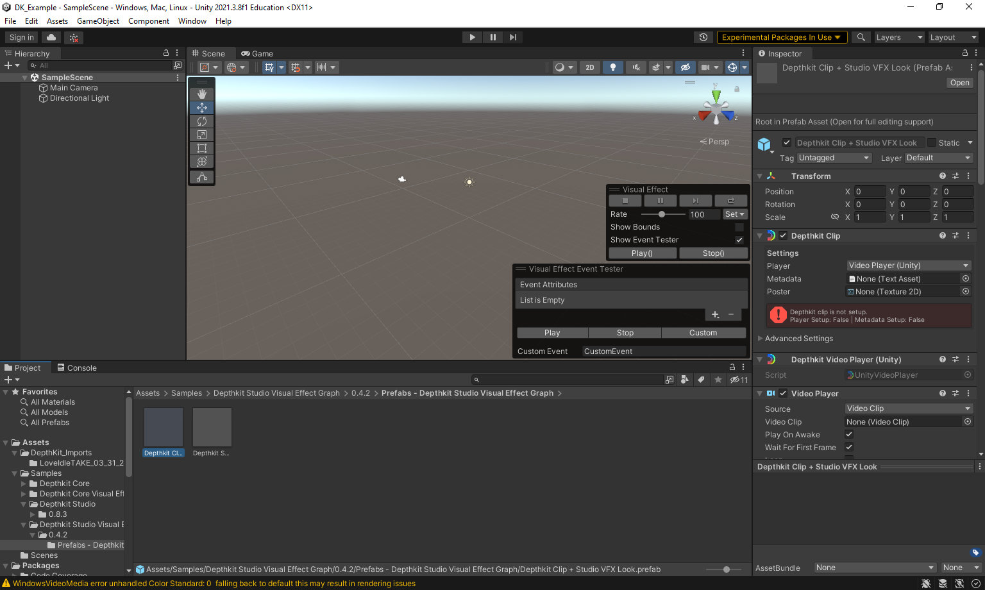Select the Depthkit Clip prefab thumbnail
The width and height of the screenshot is (985, 590).
coord(163,426)
